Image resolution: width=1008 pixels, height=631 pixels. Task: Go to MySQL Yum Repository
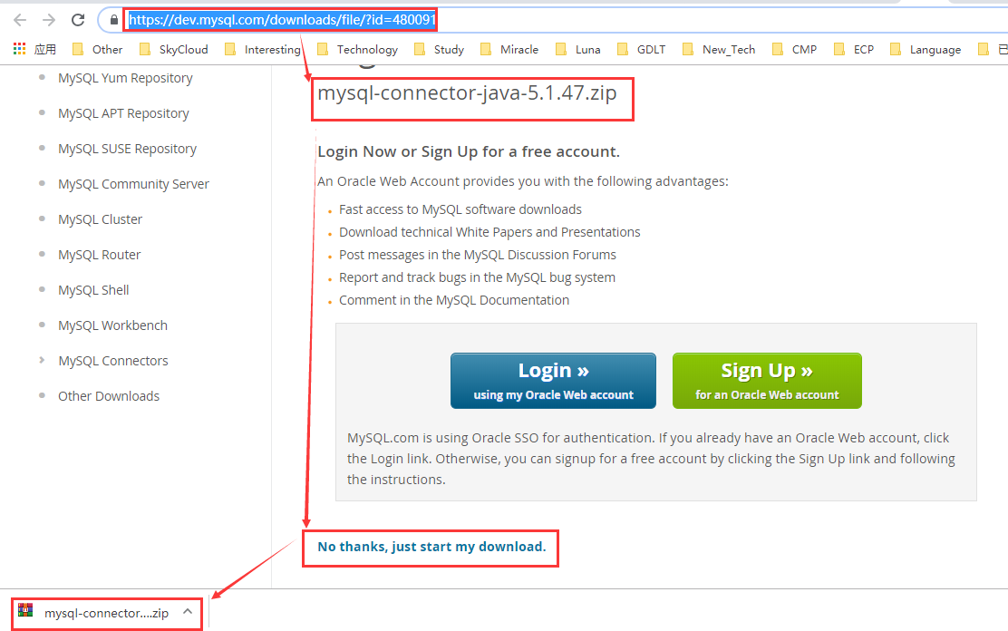125,78
